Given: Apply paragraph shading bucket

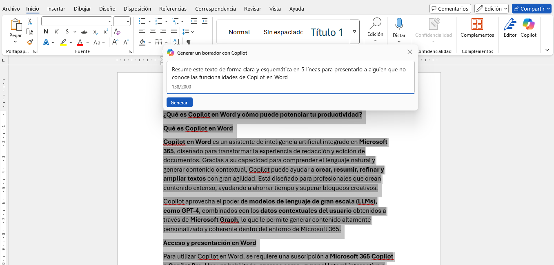Looking at the screenshot, I should pos(142,42).
